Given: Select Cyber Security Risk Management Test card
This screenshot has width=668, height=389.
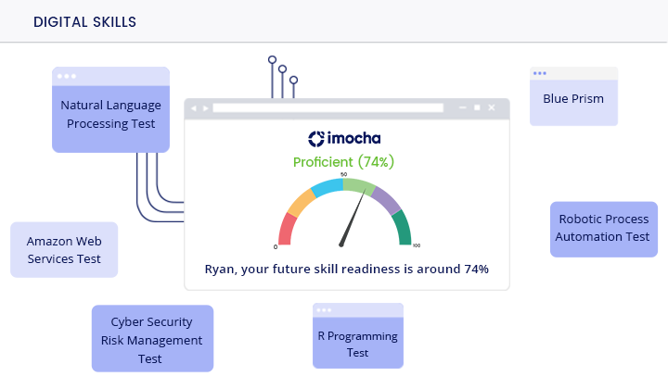Looking at the screenshot, I should point(152,338).
